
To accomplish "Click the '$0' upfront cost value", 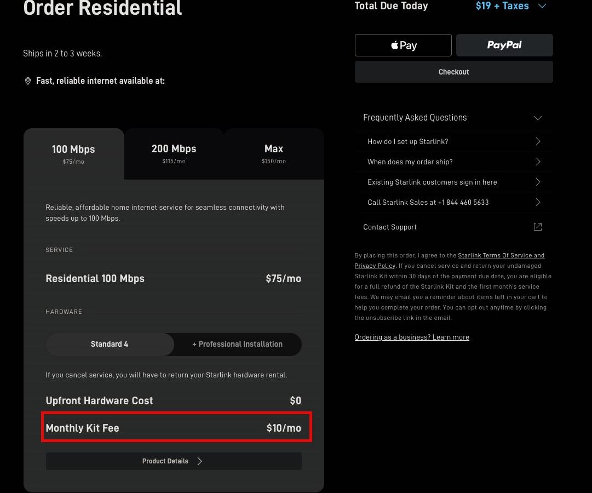I will click(296, 401).
